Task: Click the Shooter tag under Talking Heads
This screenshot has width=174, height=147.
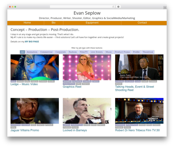Action: click(x=119, y=84)
